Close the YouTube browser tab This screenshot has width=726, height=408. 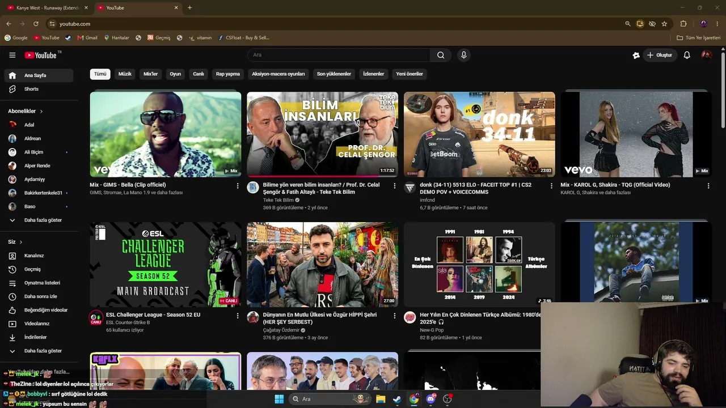(x=176, y=8)
